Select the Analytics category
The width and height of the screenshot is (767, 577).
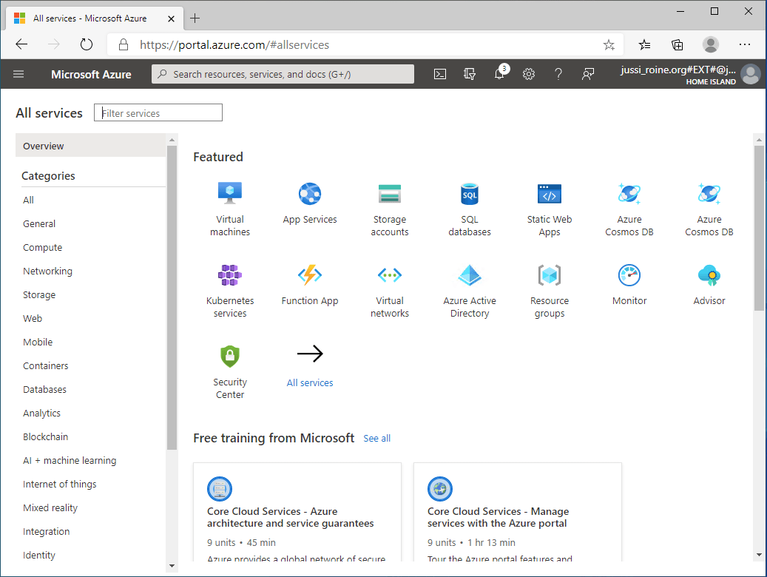coord(41,414)
